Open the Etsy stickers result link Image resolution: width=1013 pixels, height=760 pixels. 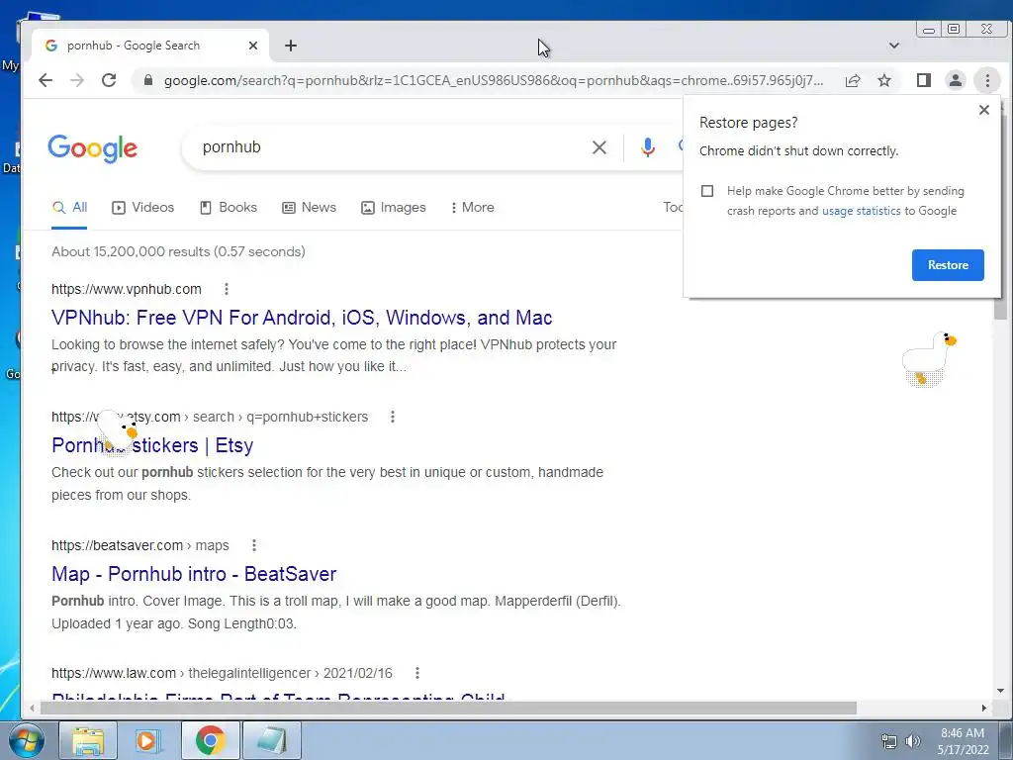pyautogui.click(x=152, y=445)
